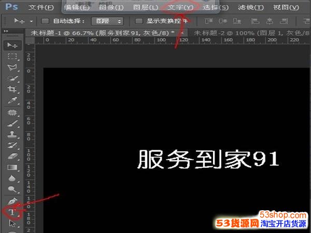Screen dimensions: 311x233
Task: Select the Gradient tool
Action: coord(12,167)
